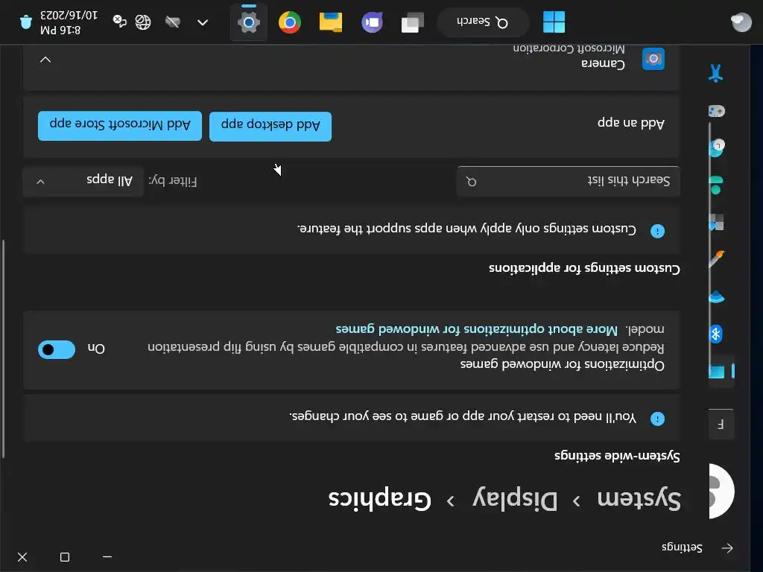This screenshot has height=572, width=763.
Task: Click the user profile avatar picture
Action: 721,491
